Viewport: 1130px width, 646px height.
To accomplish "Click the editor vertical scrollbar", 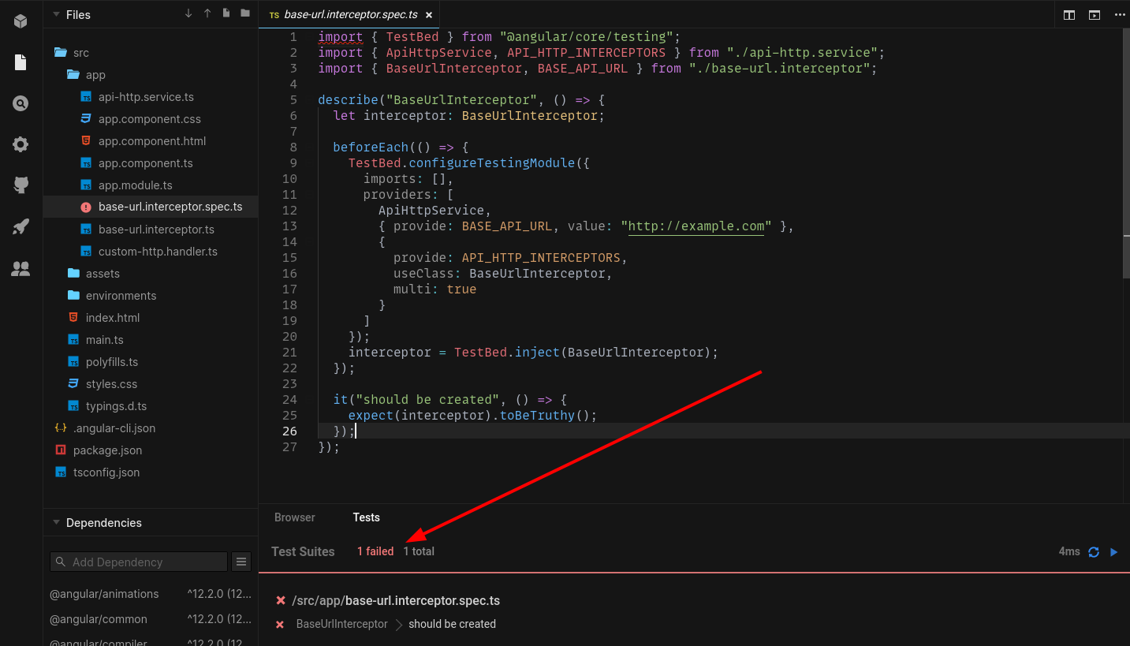I will click(1126, 154).
